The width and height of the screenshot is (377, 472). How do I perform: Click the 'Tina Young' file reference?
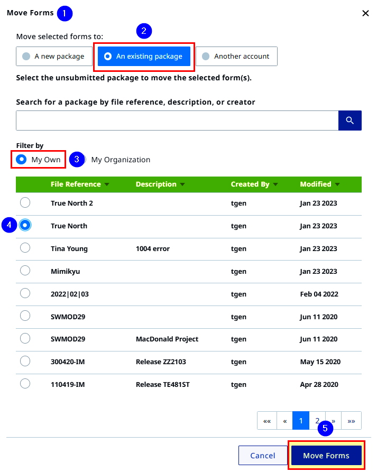point(69,249)
